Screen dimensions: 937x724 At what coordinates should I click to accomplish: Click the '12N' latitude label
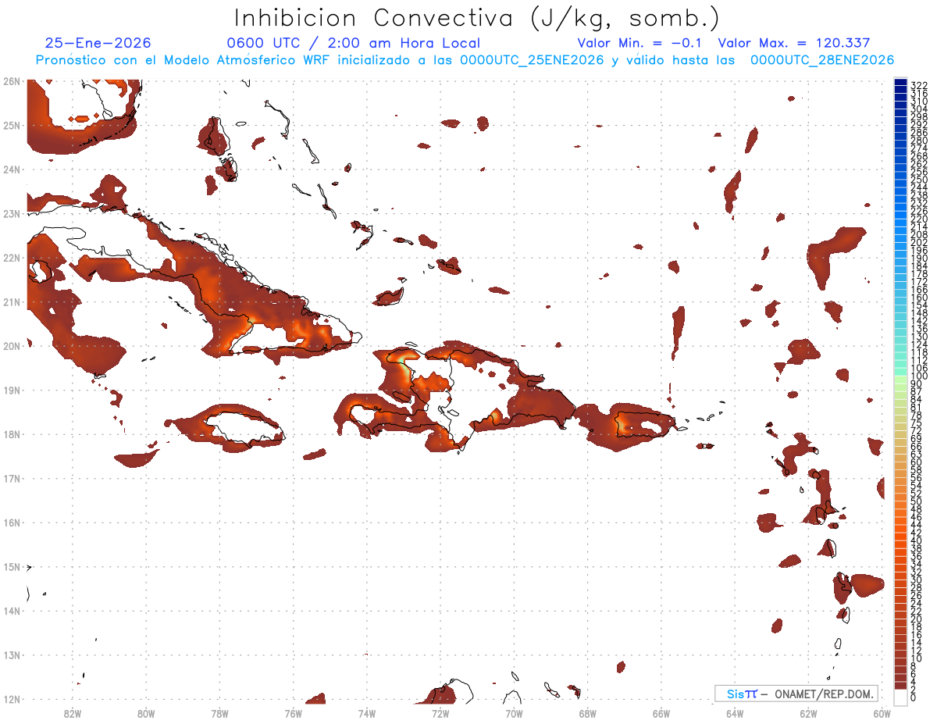click(11, 699)
